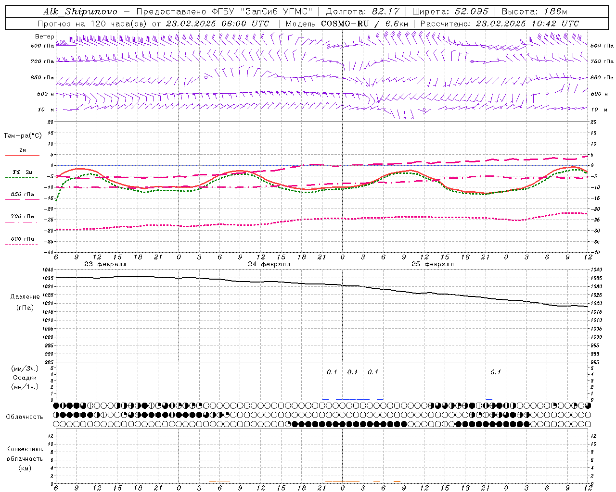Click the Тем-ра(°C) temperature panel label

(x=23, y=136)
